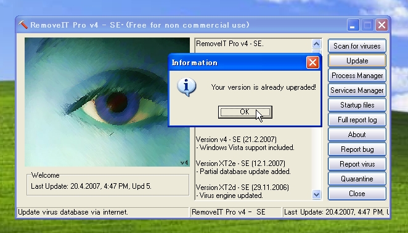Open Services Manager
The height and width of the screenshot is (233, 408).
[357, 90]
